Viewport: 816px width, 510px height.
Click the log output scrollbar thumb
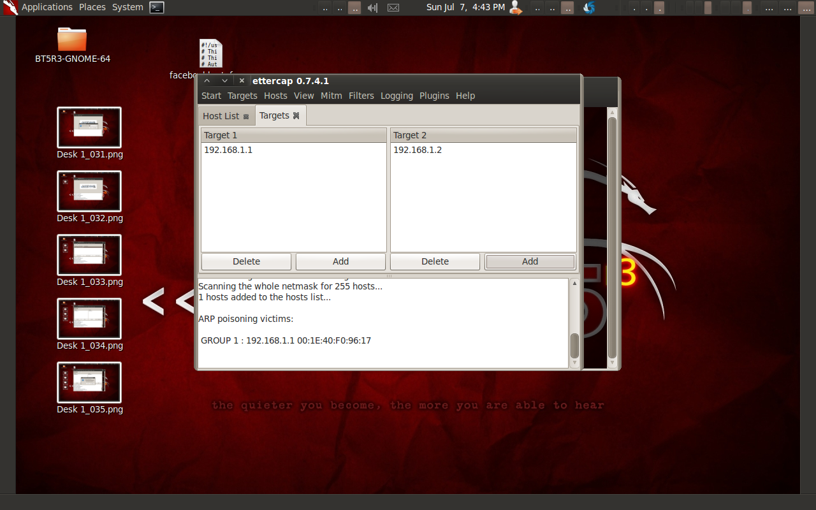pos(574,346)
